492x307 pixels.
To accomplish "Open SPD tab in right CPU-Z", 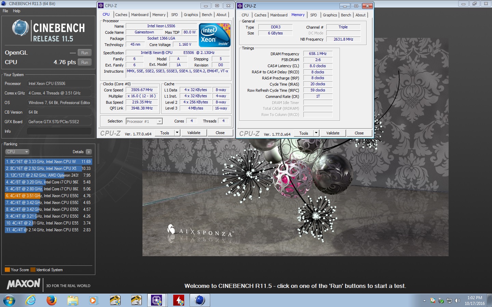I will coord(314,15).
